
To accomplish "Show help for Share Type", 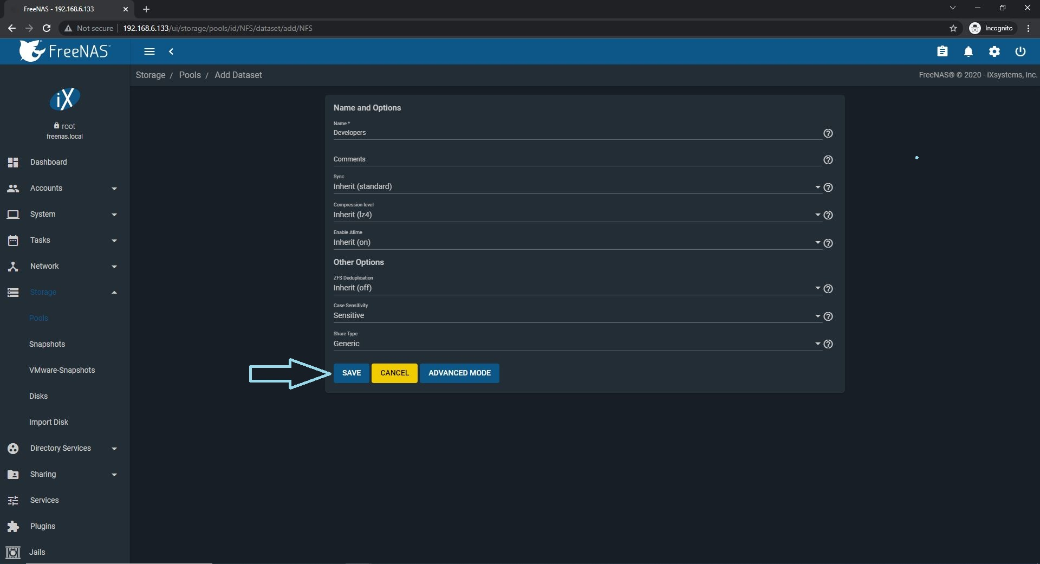I will coord(828,344).
